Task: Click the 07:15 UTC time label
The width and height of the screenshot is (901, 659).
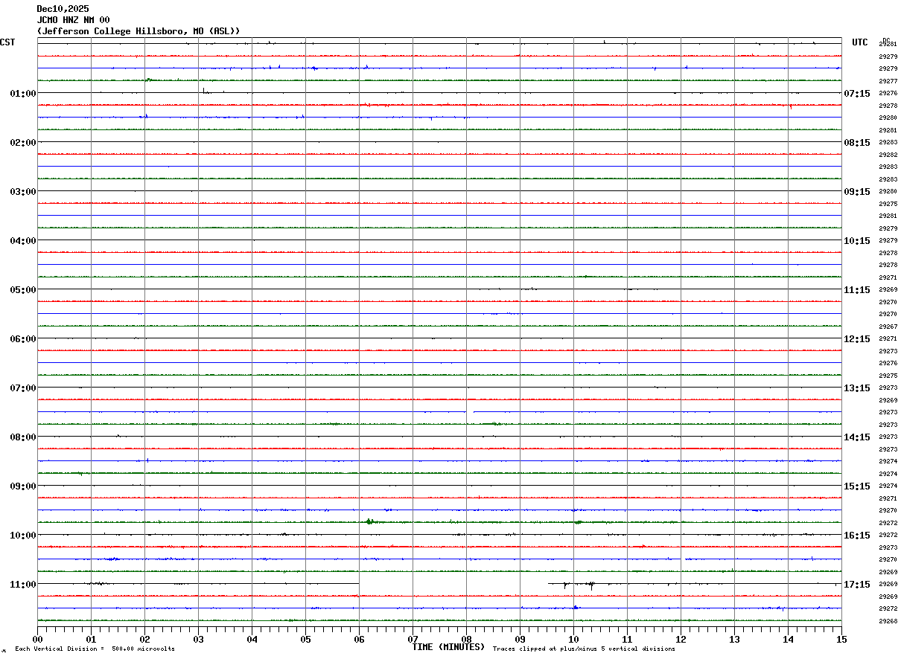Action: (x=857, y=94)
